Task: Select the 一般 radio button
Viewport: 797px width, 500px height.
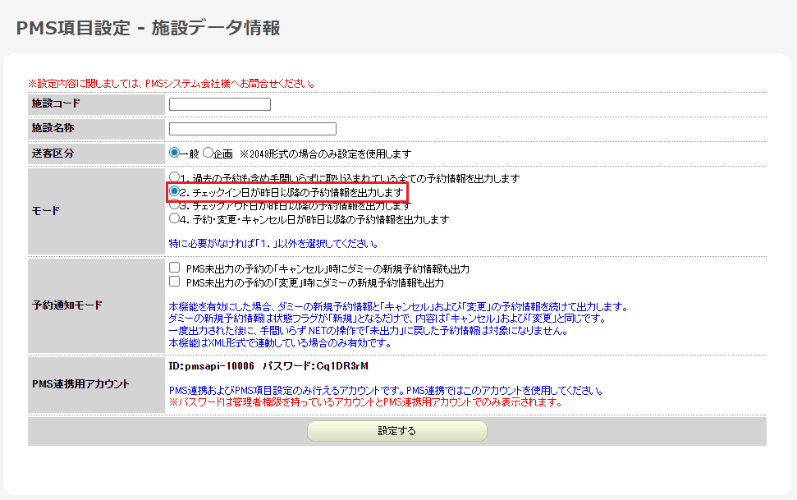Action: click(x=174, y=153)
